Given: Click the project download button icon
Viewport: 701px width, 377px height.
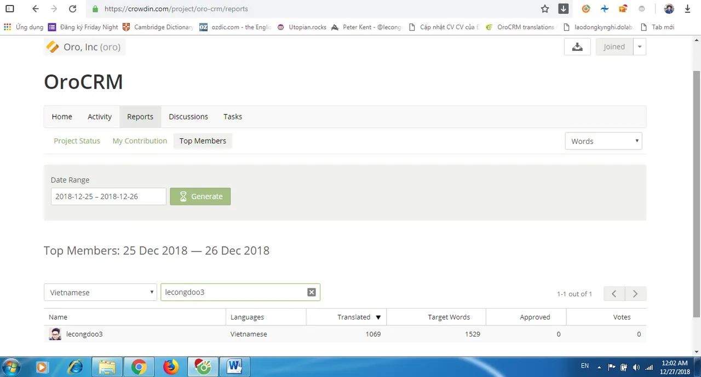Looking at the screenshot, I should [577, 47].
